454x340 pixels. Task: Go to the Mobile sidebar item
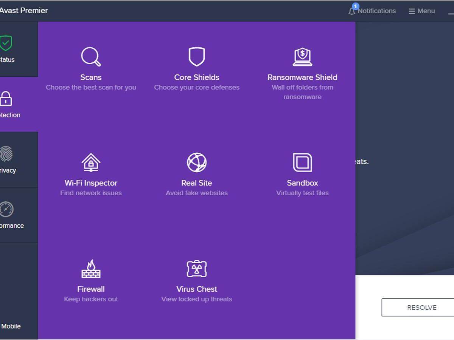point(11,326)
